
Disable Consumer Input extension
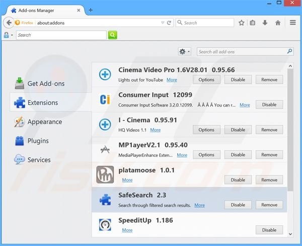(x=269, y=104)
